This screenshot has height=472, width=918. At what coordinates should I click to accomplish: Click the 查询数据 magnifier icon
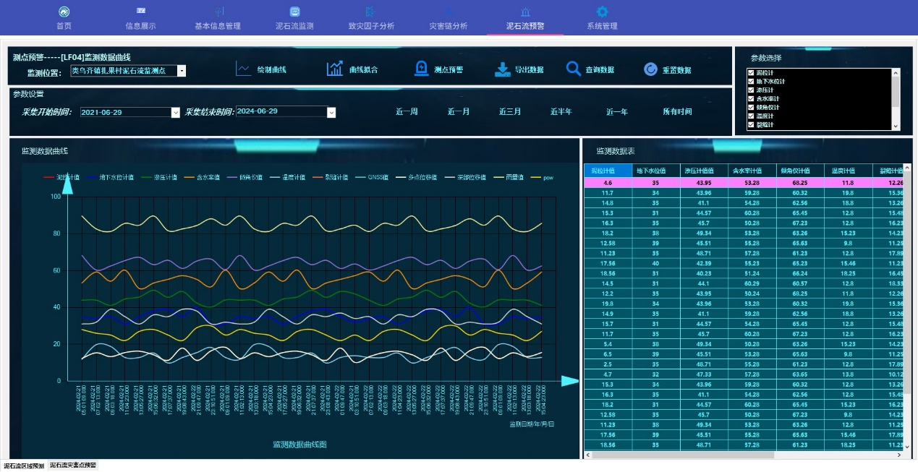pyautogui.click(x=574, y=69)
